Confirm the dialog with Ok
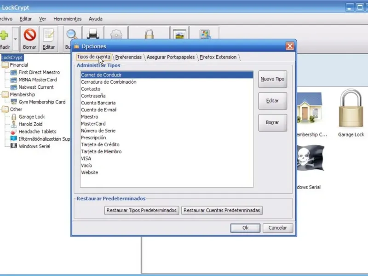Screen dimensions: 368x276 point(245,228)
